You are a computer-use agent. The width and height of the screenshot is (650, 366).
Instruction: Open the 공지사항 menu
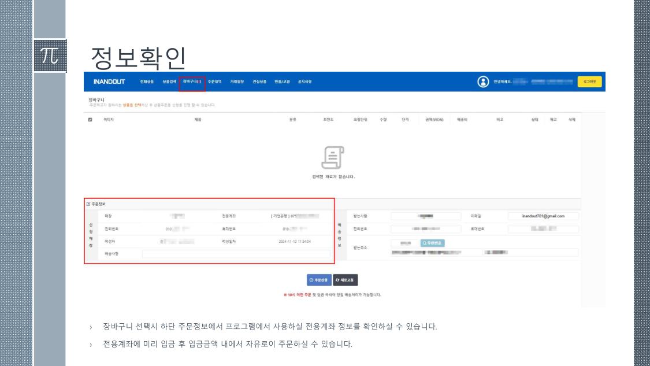[304, 82]
